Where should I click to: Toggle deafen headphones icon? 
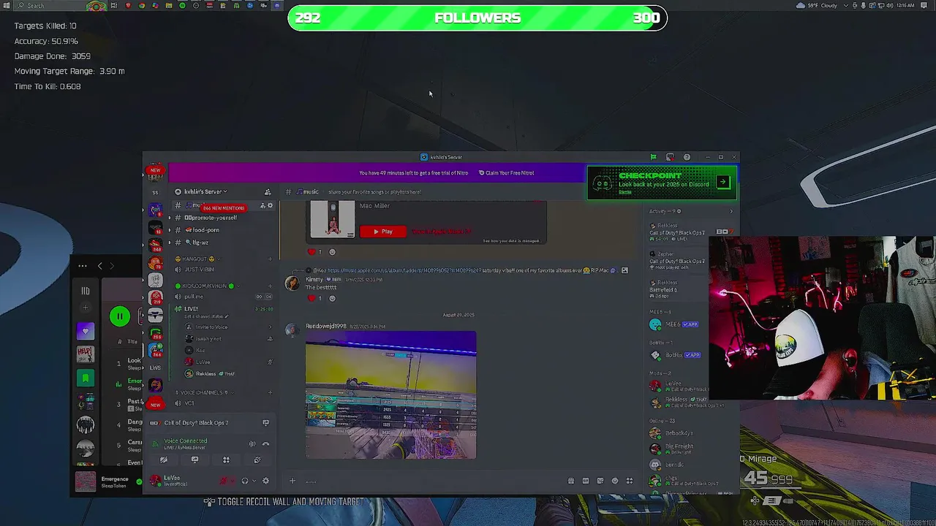244,481
